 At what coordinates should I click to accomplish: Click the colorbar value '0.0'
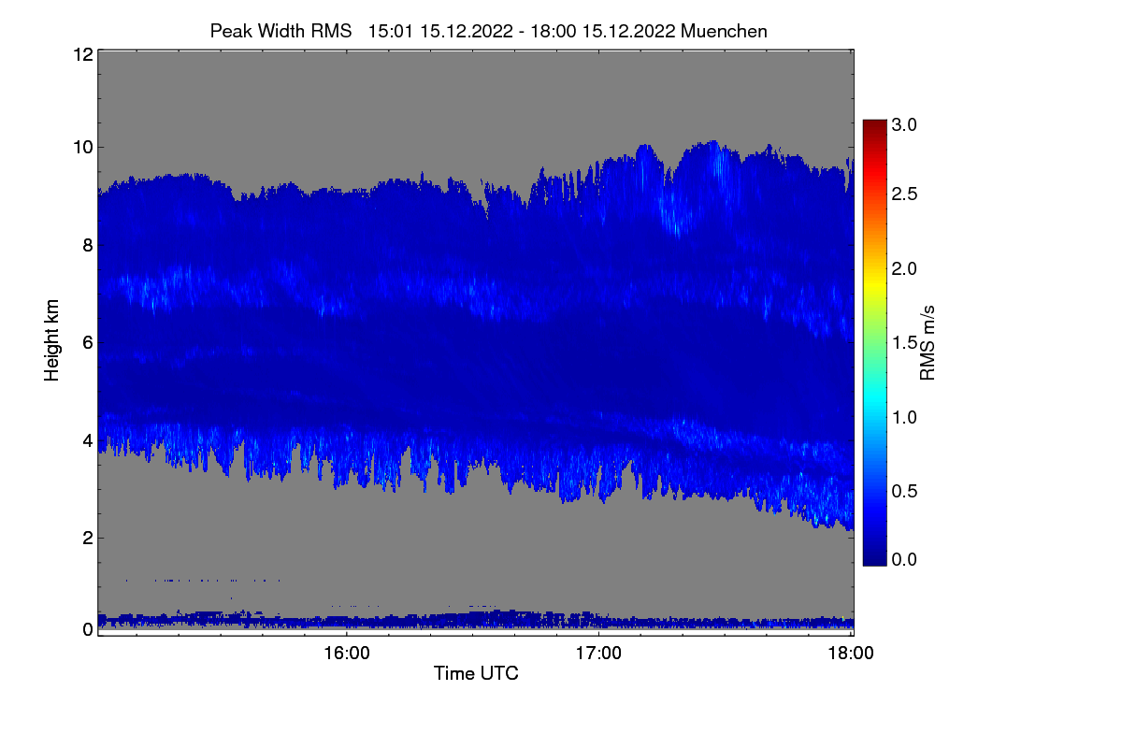[x=904, y=559]
